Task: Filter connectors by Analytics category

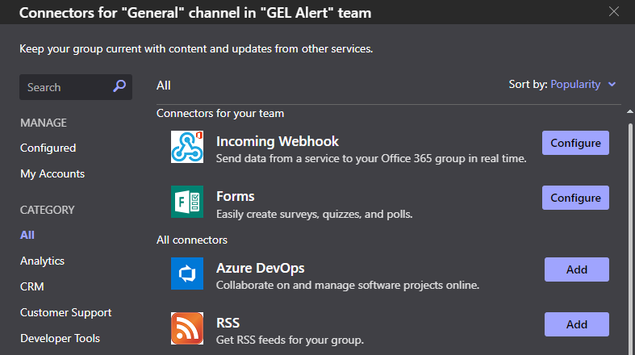Action: tap(42, 261)
